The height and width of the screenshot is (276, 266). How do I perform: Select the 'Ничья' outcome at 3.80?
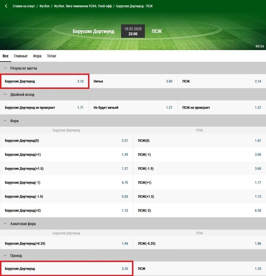point(133,81)
